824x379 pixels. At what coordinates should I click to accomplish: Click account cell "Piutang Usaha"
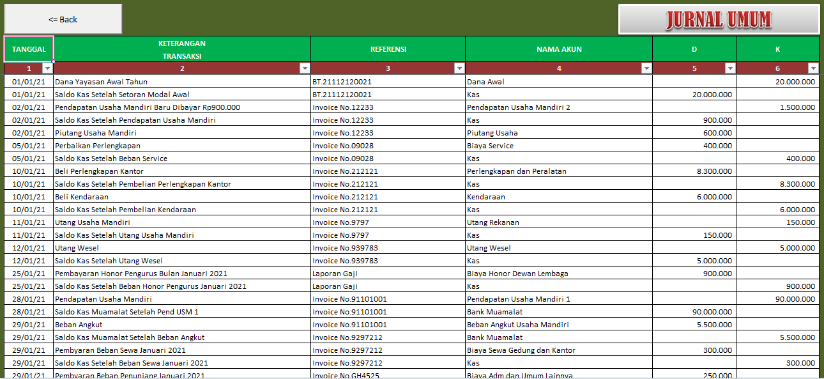tap(559, 133)
